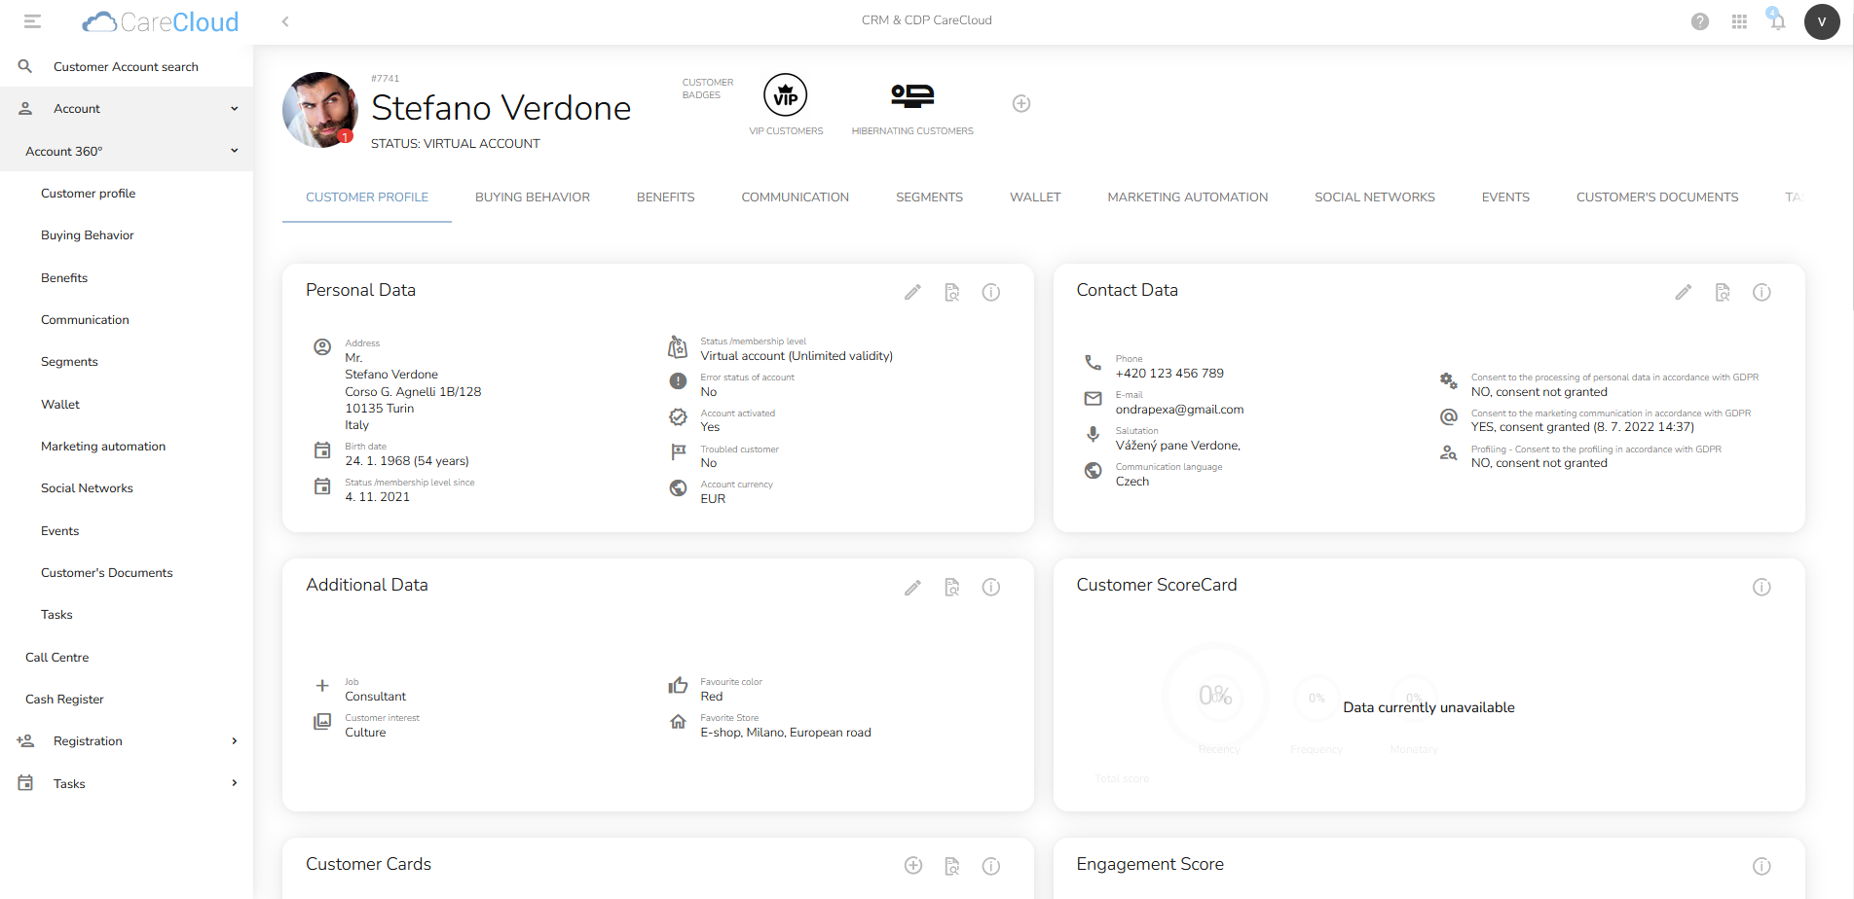The image size is (1854, 899).
Task: Click the VIP Customers badge
Action: [786, 95]
